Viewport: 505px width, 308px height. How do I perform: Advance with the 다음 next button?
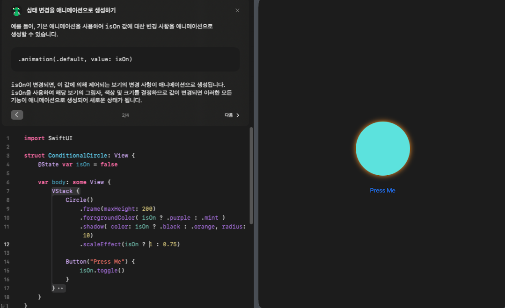point(232,115)
